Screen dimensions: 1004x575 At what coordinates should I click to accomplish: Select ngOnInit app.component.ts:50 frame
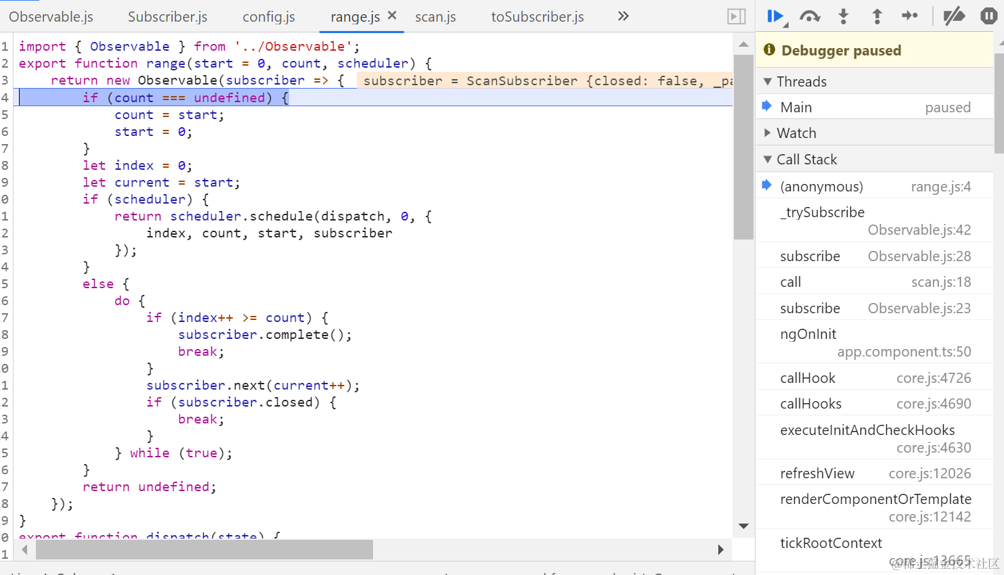tap(875, 343)
